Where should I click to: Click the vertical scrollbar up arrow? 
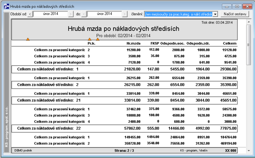coord(249,22)
